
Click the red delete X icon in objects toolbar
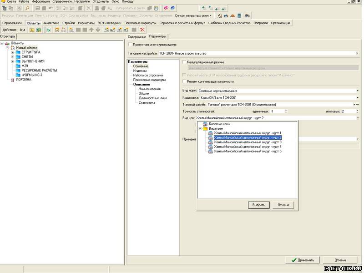pyautogui.click(x=142, y=30)
